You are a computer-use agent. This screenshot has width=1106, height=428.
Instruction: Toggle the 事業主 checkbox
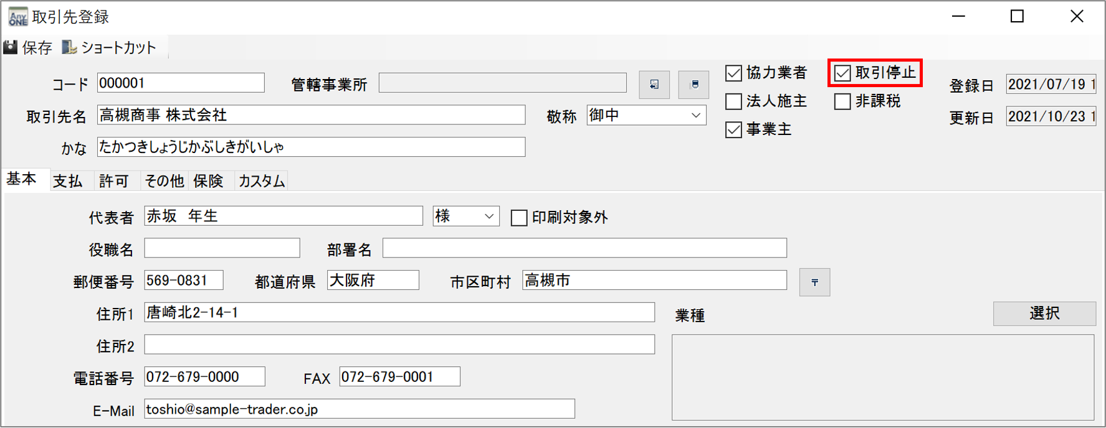734,130
